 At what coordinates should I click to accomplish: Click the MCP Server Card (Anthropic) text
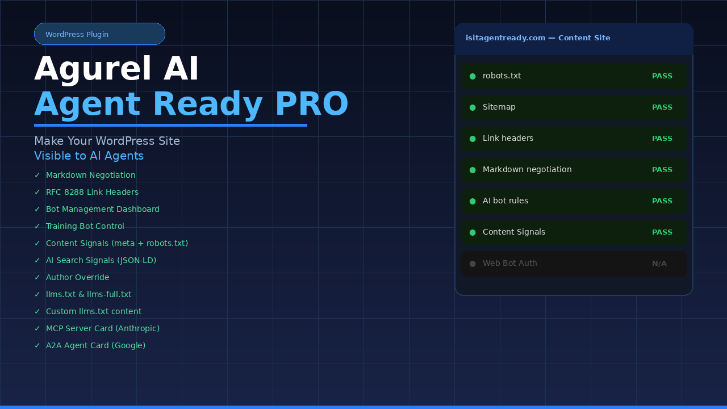point(103,328)
